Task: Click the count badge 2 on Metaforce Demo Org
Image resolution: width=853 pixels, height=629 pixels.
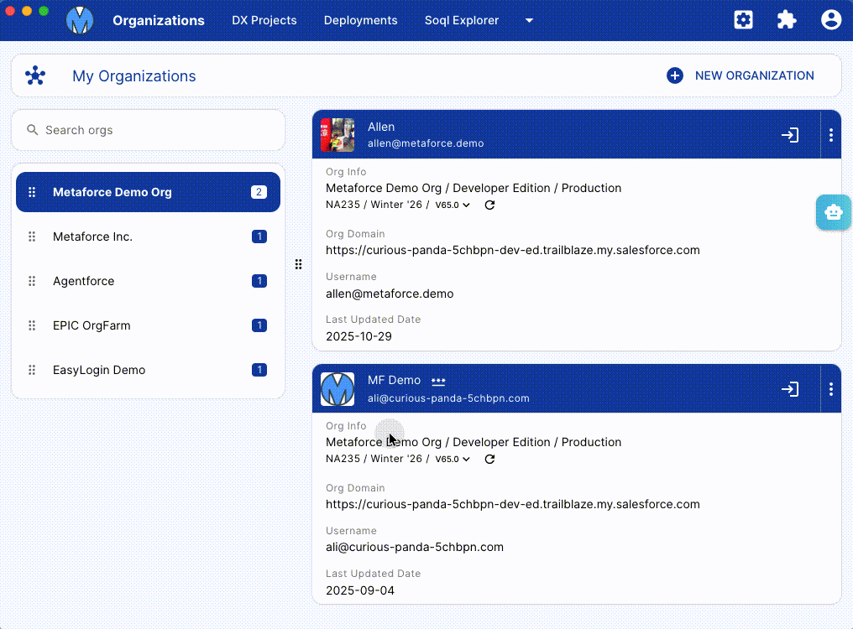Action: (259, 192)
